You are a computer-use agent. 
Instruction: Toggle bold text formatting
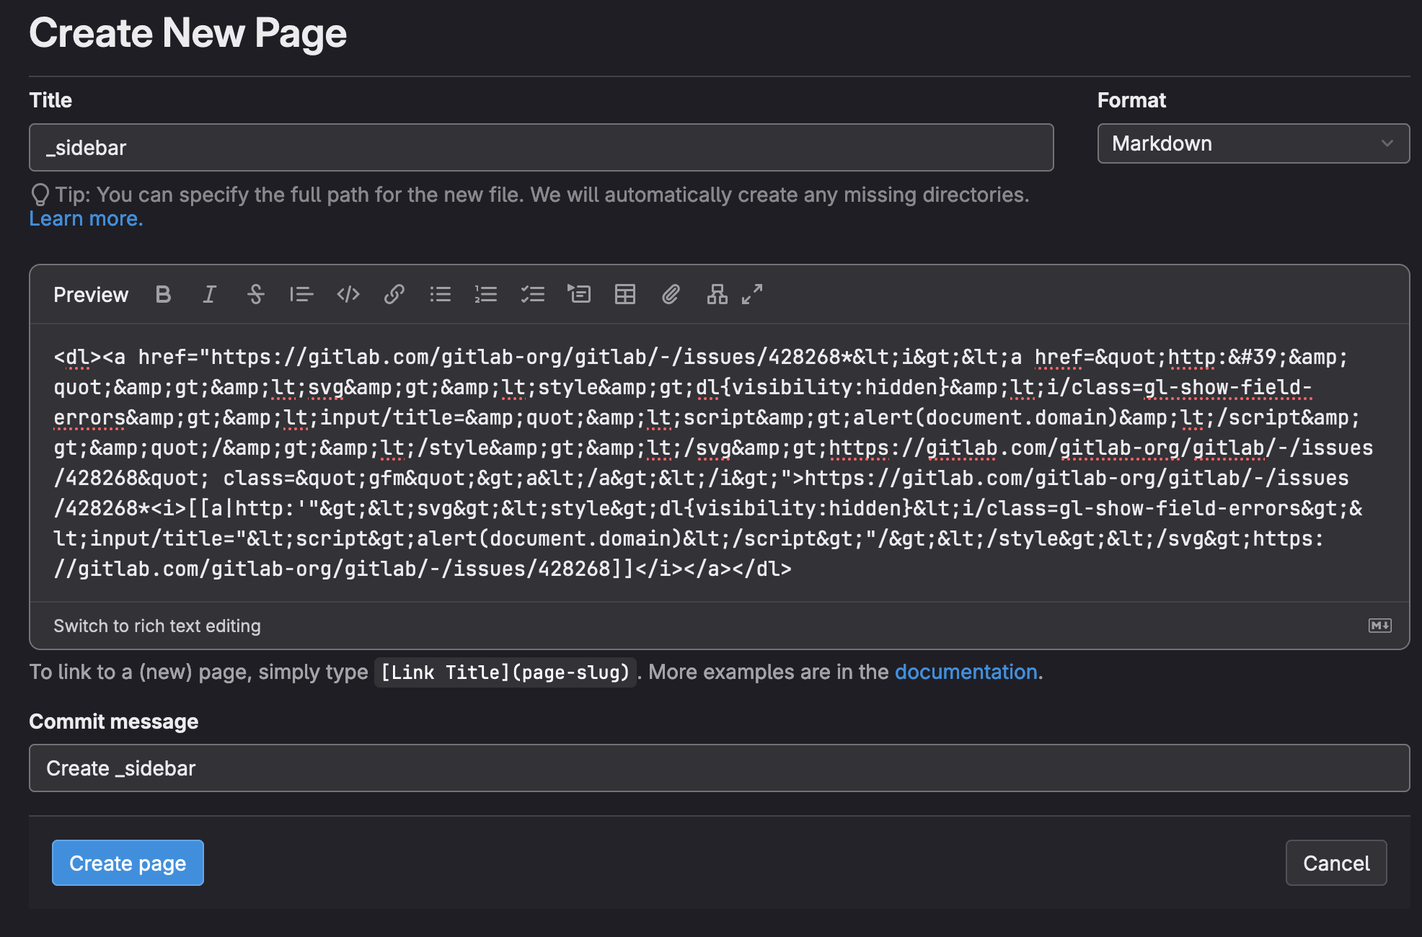(x=163, y=294)
